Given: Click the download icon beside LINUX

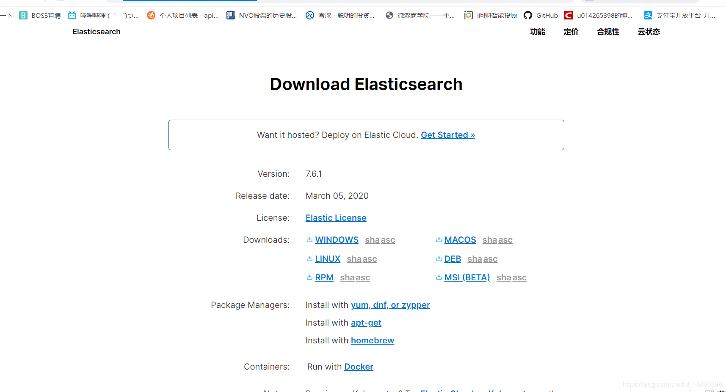Looking at the screenshot, I should coord(309,259).
